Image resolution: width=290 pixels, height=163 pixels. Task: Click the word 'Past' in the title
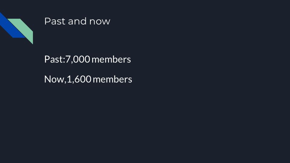[x=55, y=21]
